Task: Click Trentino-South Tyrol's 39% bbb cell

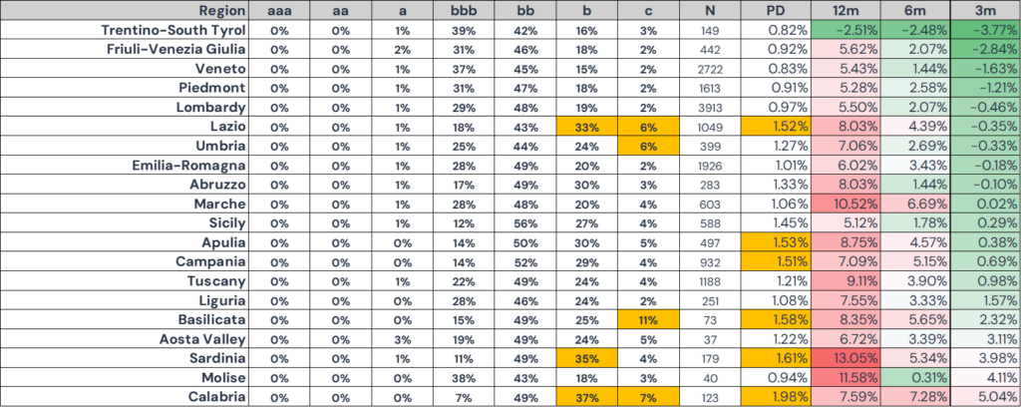Action: [463, 30]
